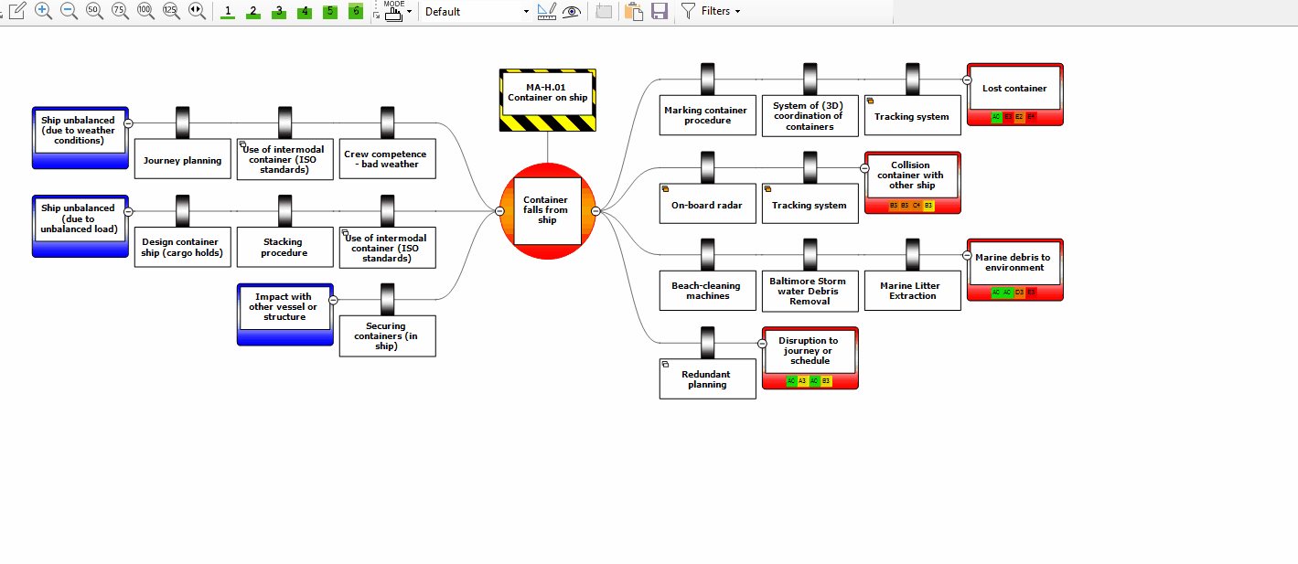Image resolution: width=1298 pixels, height=564 pixels.
Task: Toggle display level 6 button
Action: pyautogui.click(x=356, y=12)
